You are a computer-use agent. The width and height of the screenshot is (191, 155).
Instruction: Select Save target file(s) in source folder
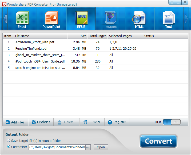point(9,141)
